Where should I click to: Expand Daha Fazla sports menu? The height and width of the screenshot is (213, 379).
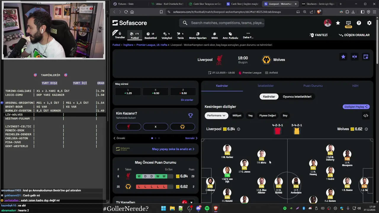(x=248, y=35)
